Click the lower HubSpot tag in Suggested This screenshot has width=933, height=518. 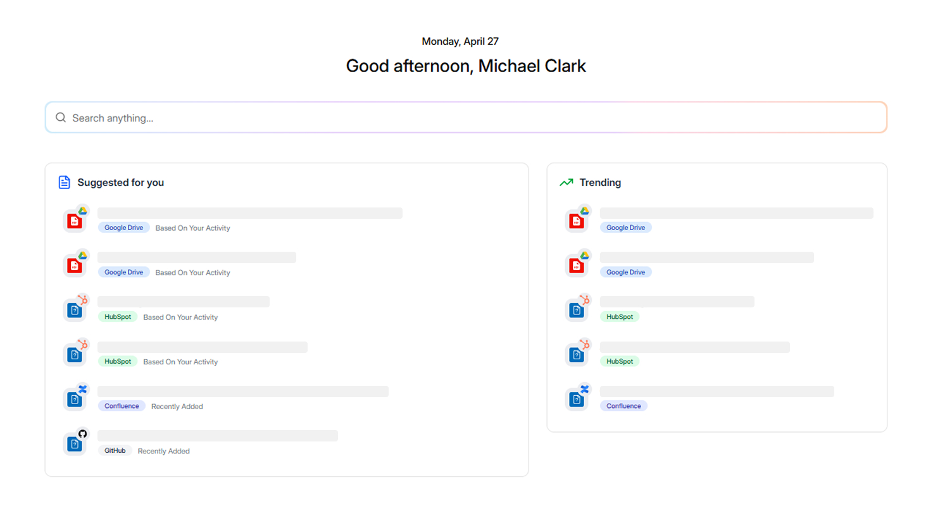(x=118, y=362)
